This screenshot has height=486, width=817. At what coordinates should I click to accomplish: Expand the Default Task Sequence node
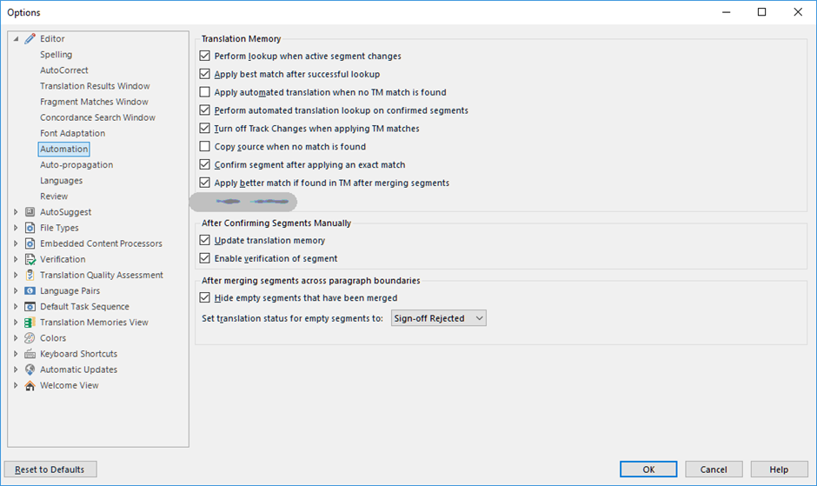16,307
